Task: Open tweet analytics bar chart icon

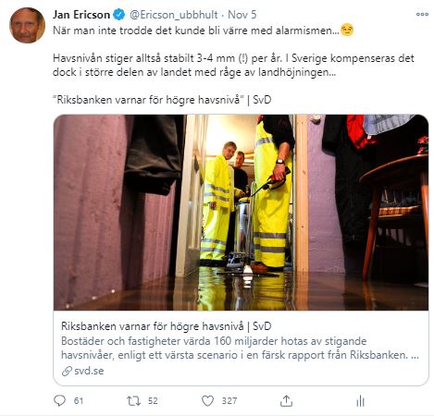Action: pos(360,401)
